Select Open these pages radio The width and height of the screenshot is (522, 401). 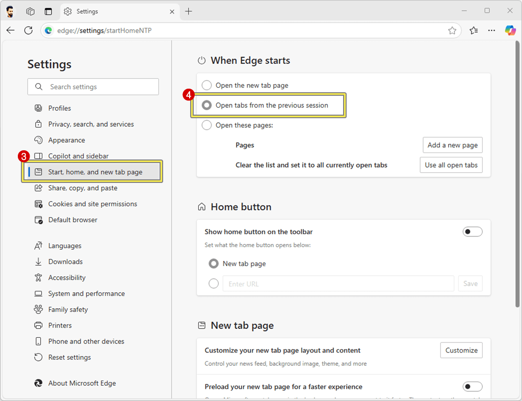[207, 125]
